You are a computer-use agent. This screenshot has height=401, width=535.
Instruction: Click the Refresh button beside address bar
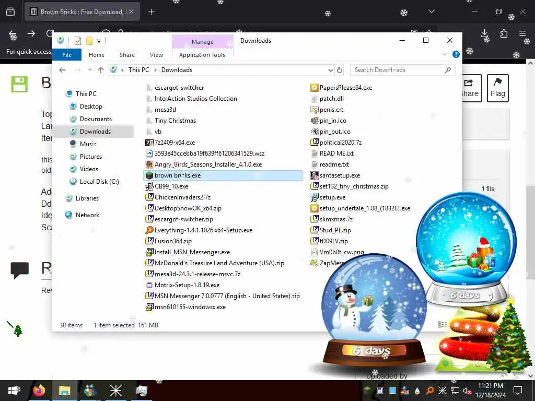[340, 70]
